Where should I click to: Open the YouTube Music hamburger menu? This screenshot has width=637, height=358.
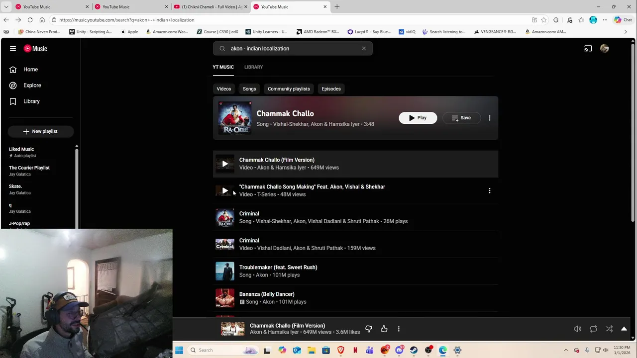(13, 48)
